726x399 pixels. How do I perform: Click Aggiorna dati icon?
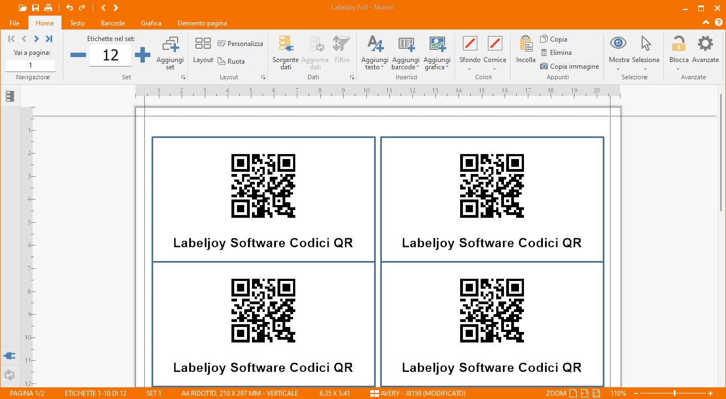pos(316,44)
